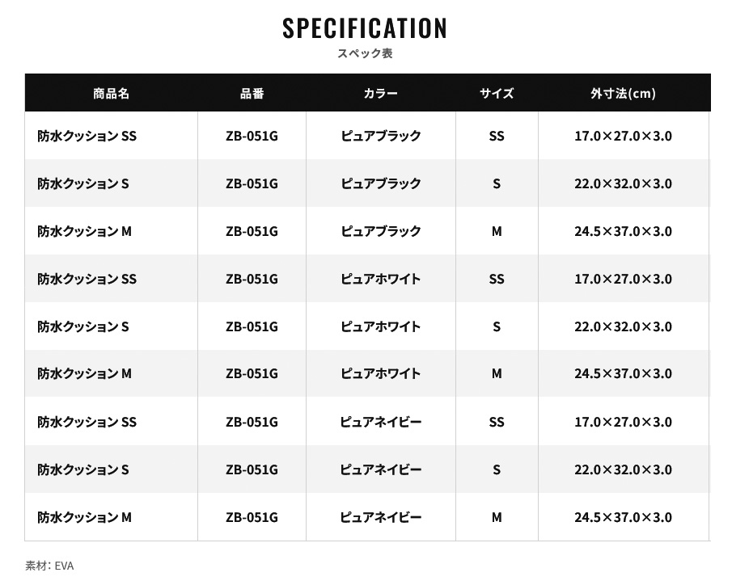Image resolution: width=732 pixels, height=585 pixels.
Task: Click the ZB-051G code in the first table row
Action: point(252,136)
